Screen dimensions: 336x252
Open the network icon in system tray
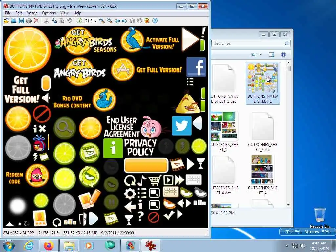tap(295, 246)
